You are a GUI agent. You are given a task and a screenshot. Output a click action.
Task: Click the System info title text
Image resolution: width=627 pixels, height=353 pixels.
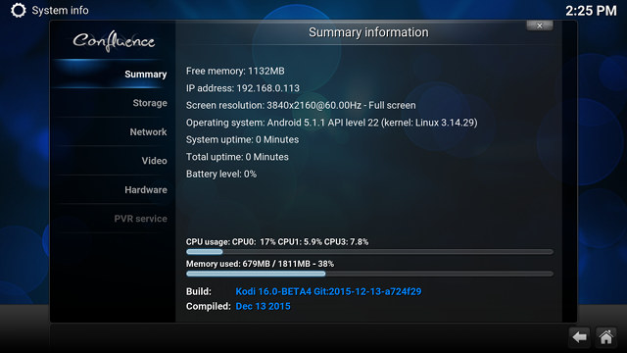(x=60, y=11)
